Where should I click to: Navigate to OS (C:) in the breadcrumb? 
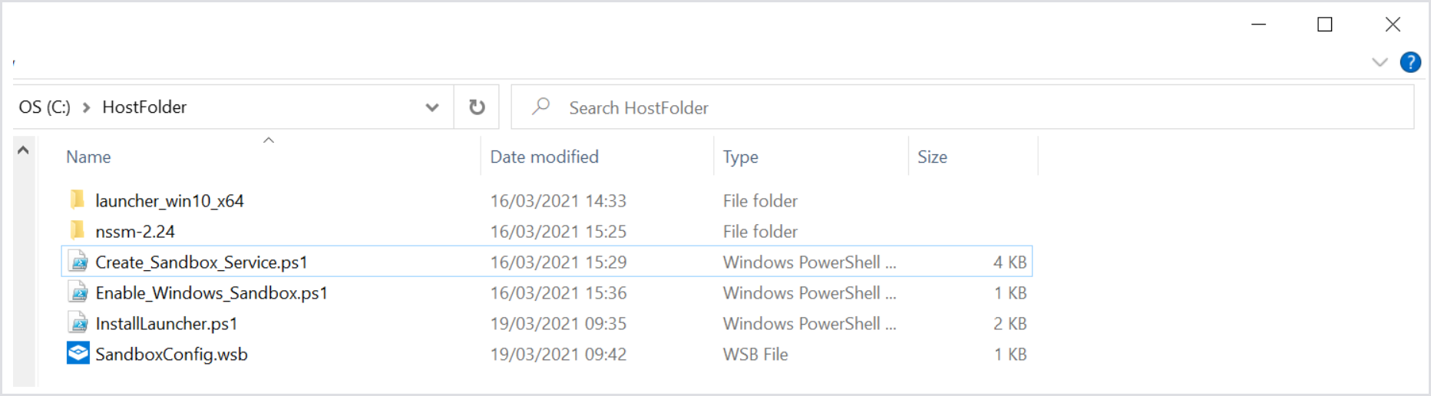[x=45, y=107]
